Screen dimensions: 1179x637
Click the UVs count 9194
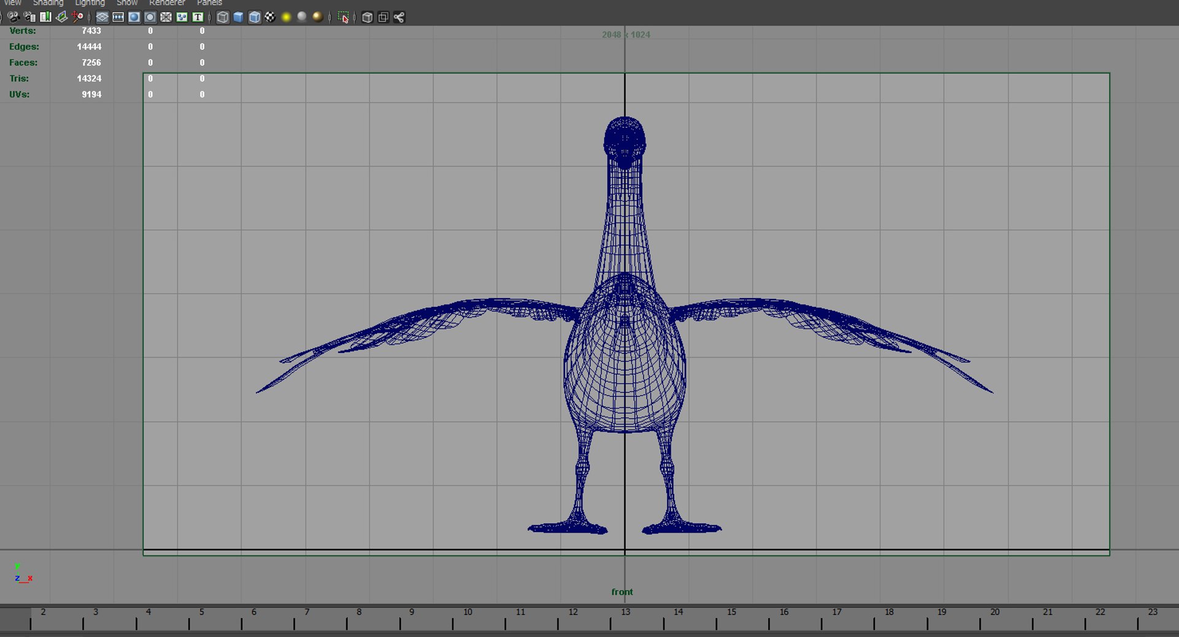pos(91,95)
